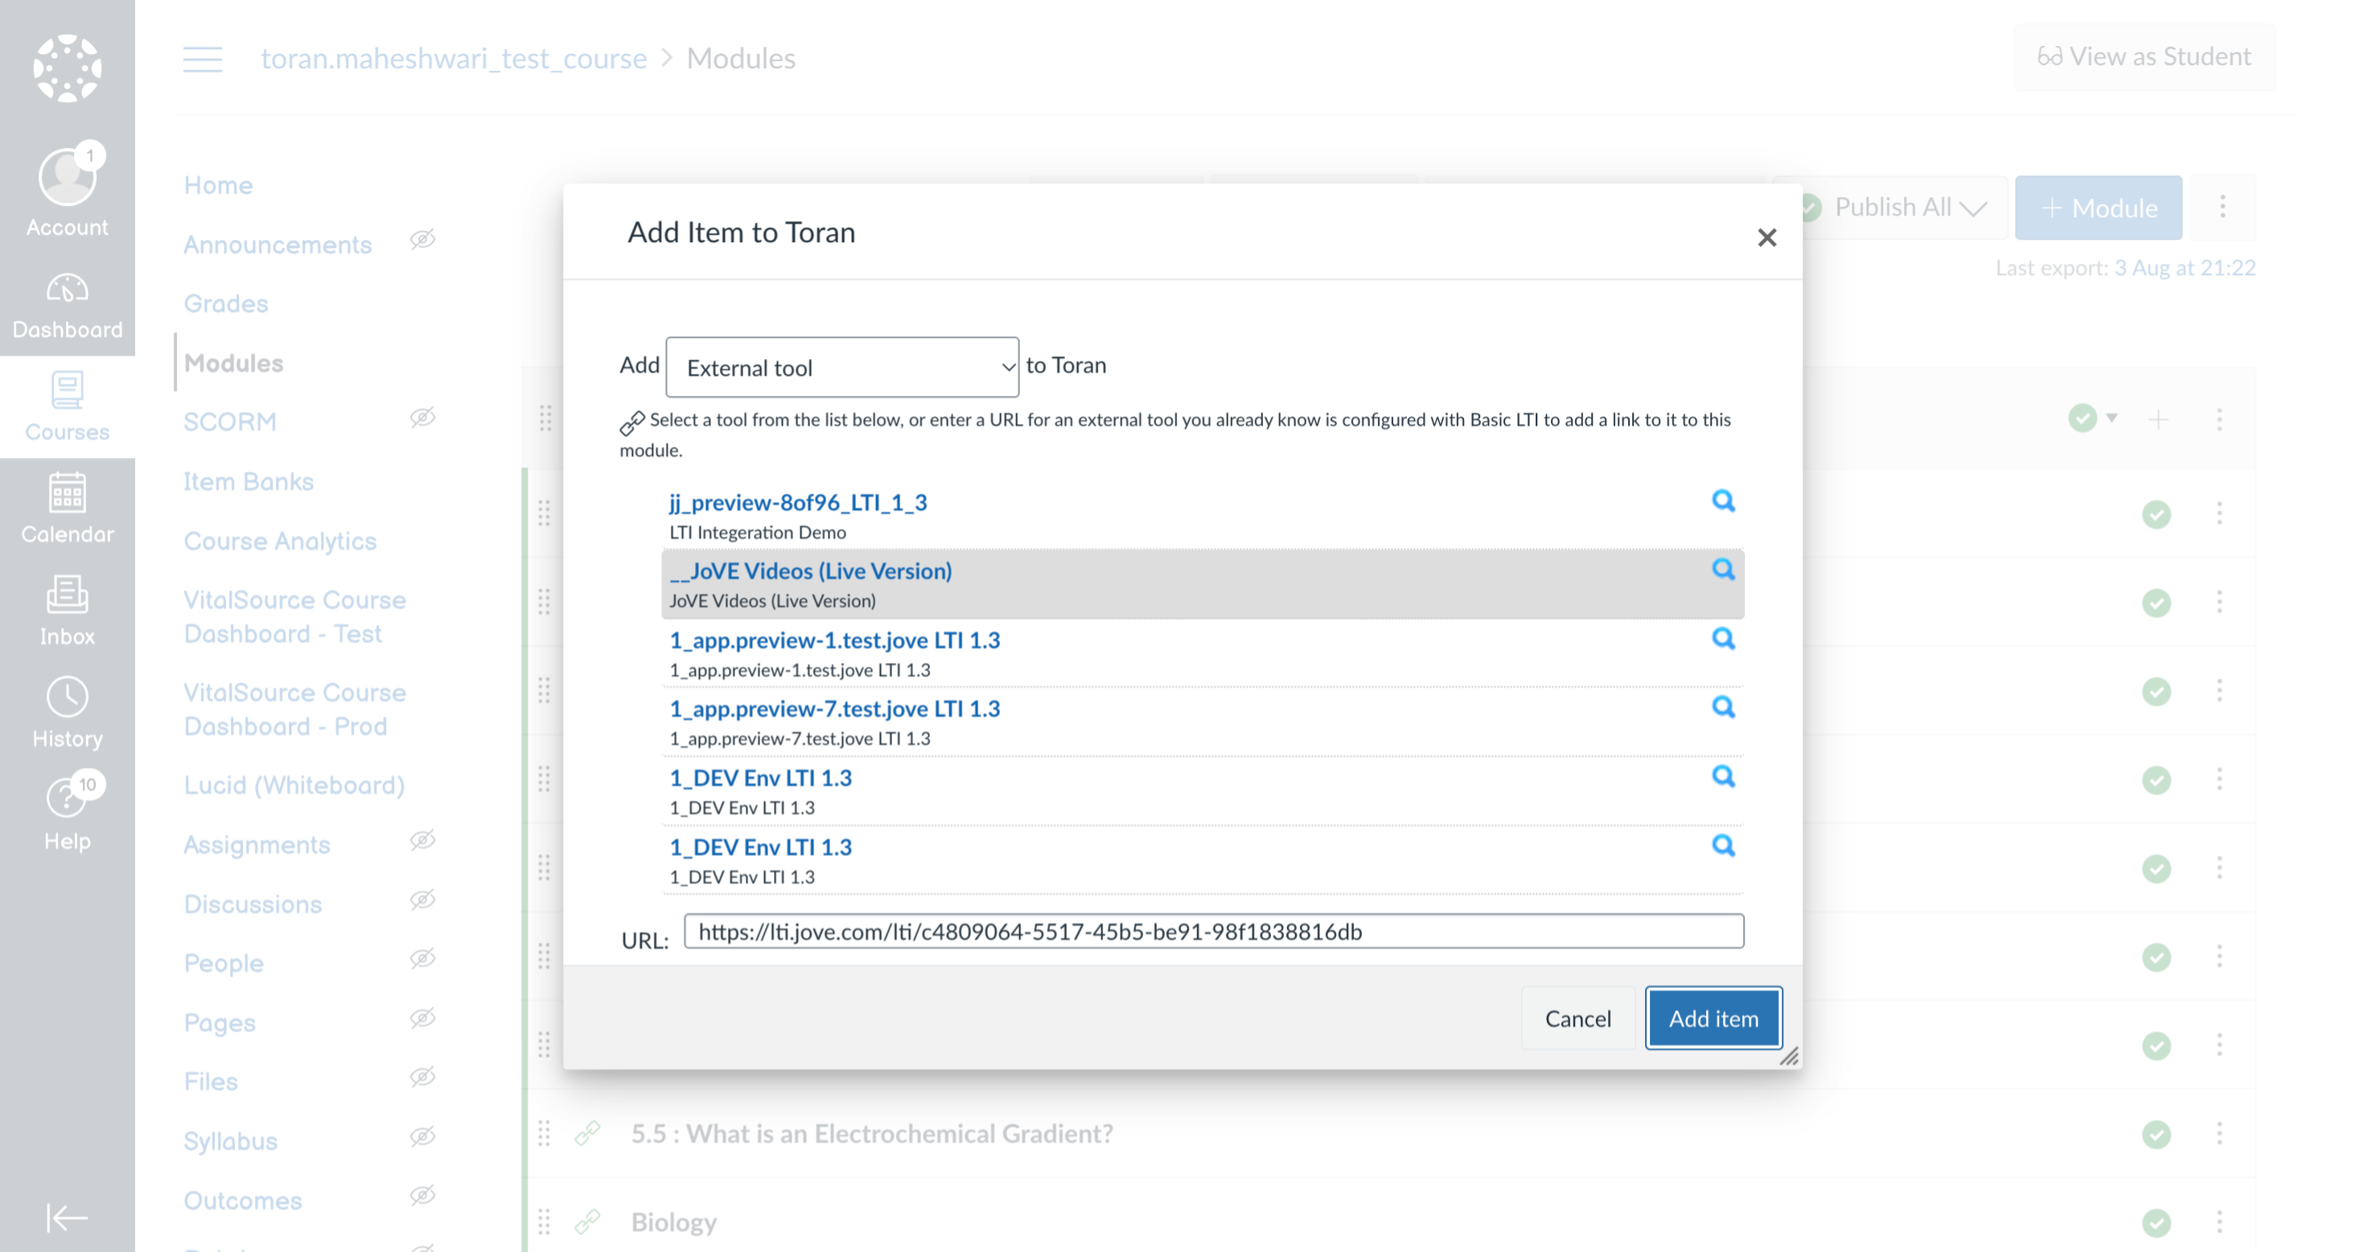Click the Add item button
Viewport: 2365px width, 1252px height.
[1713, 1018]
